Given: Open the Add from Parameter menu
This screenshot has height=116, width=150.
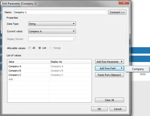Looking at the screenshot, I should 109,62.
